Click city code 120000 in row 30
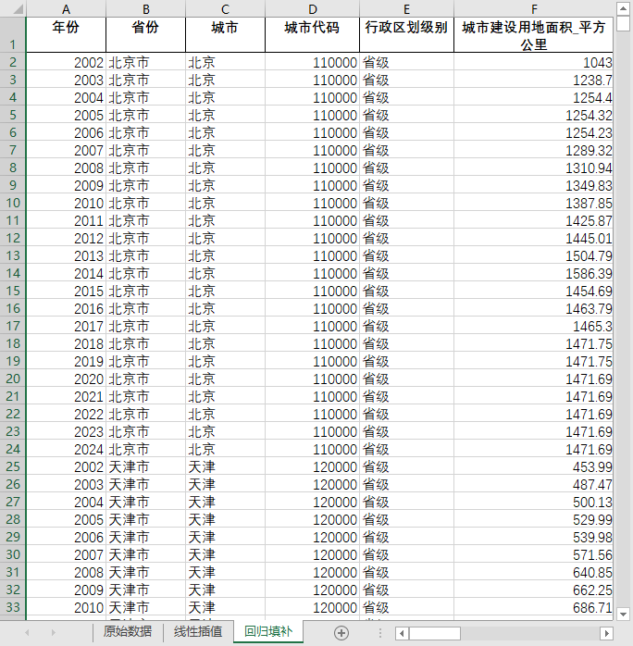This screenshot has height=646, width=633. point(312,554)
